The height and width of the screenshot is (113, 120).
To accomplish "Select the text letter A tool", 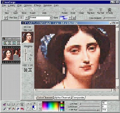I will coord(13,109).
